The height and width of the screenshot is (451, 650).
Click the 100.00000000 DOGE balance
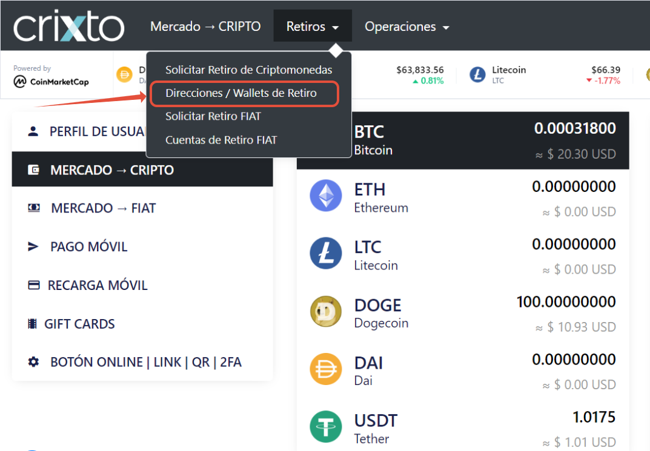[x=566, y=302]
